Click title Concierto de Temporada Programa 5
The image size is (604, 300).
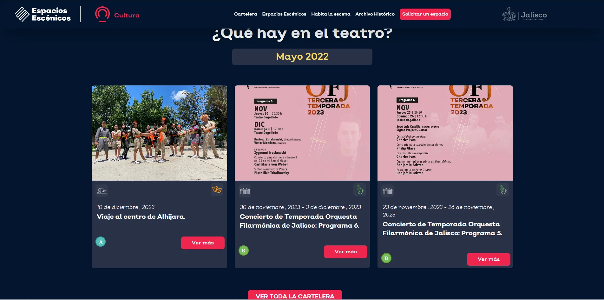443,229
